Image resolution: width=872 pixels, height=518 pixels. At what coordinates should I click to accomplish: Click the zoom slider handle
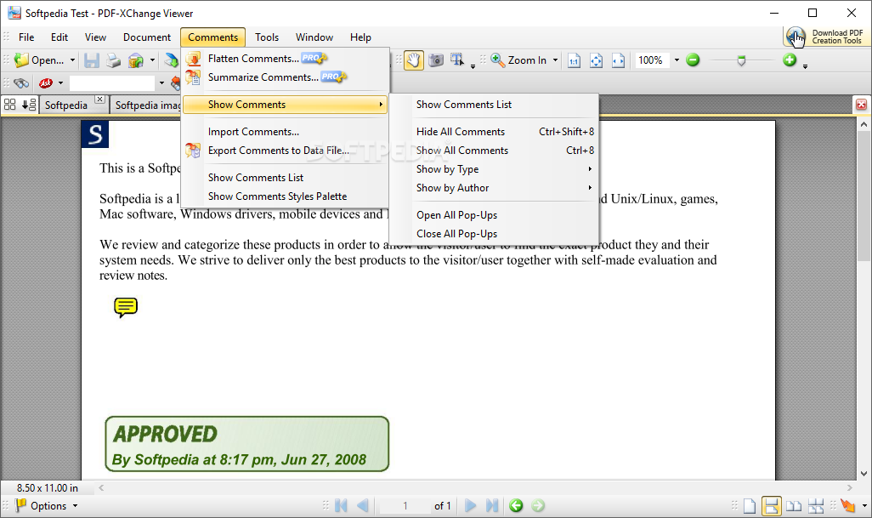pyautogui.click(x=741, y=60)
